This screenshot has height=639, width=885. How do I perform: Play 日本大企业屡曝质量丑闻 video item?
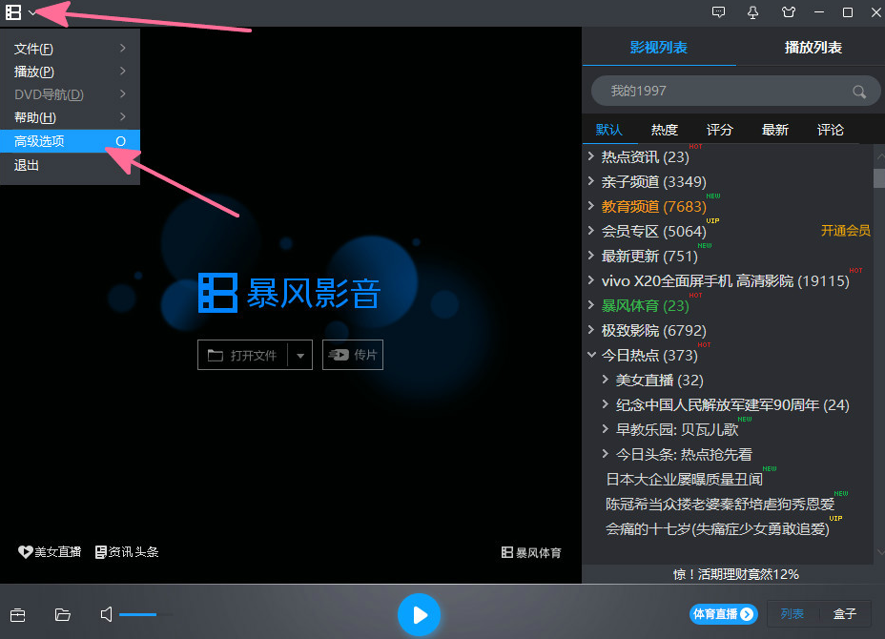(684, 479)
